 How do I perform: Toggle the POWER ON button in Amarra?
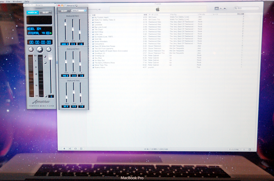pyautogui.click(x=33, y=13)
